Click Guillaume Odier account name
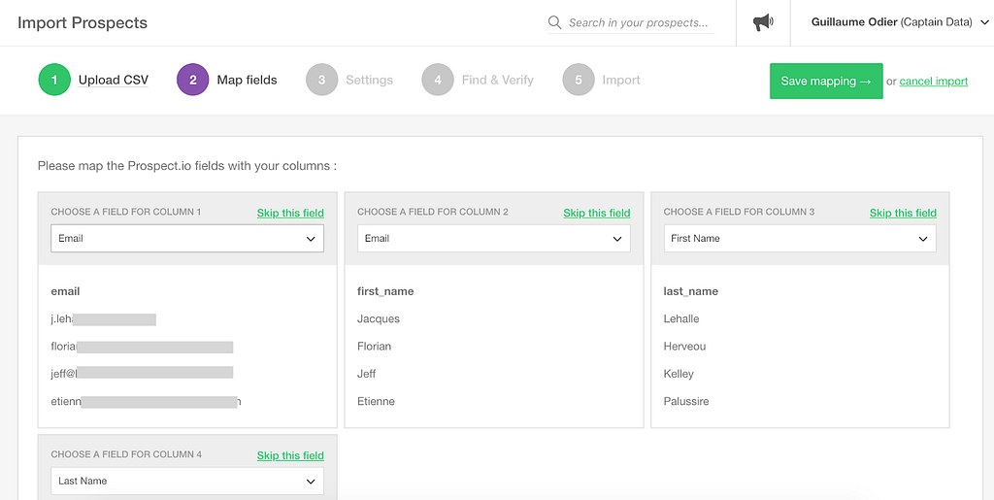The height and width of the screenshot is (500, 994). click(854, 22)
